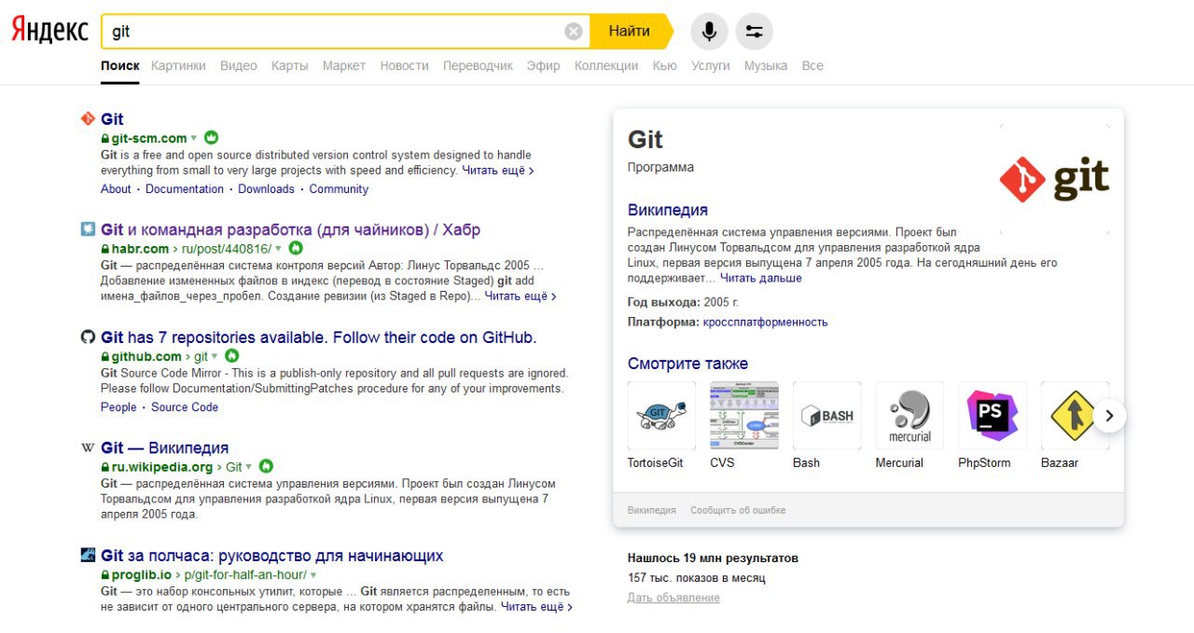Open dropdown arrow next to proglib.io URL

[x=314, y=575]
